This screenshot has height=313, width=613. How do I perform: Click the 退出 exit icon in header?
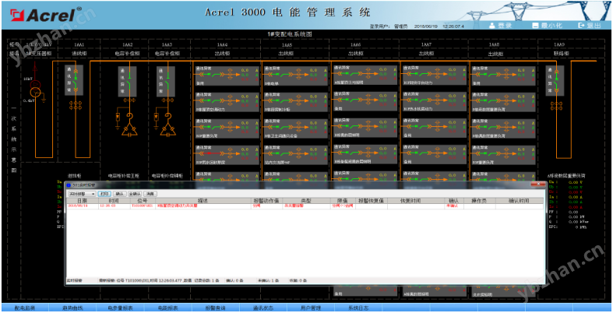(581, 26)
